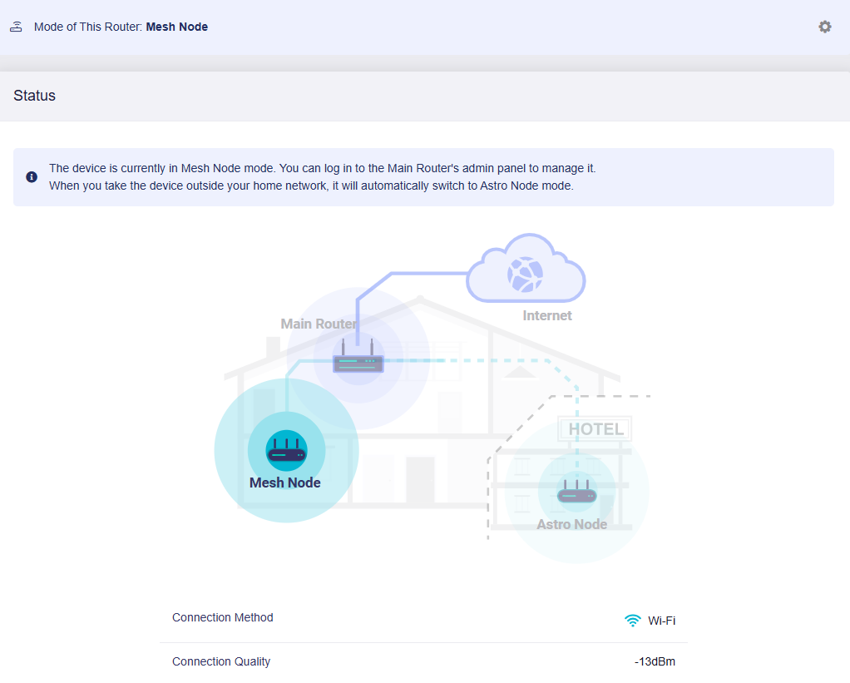Click the router mode icon in header
The height and width of the screenshot is (683, 850).
click(x=17, y=27)
